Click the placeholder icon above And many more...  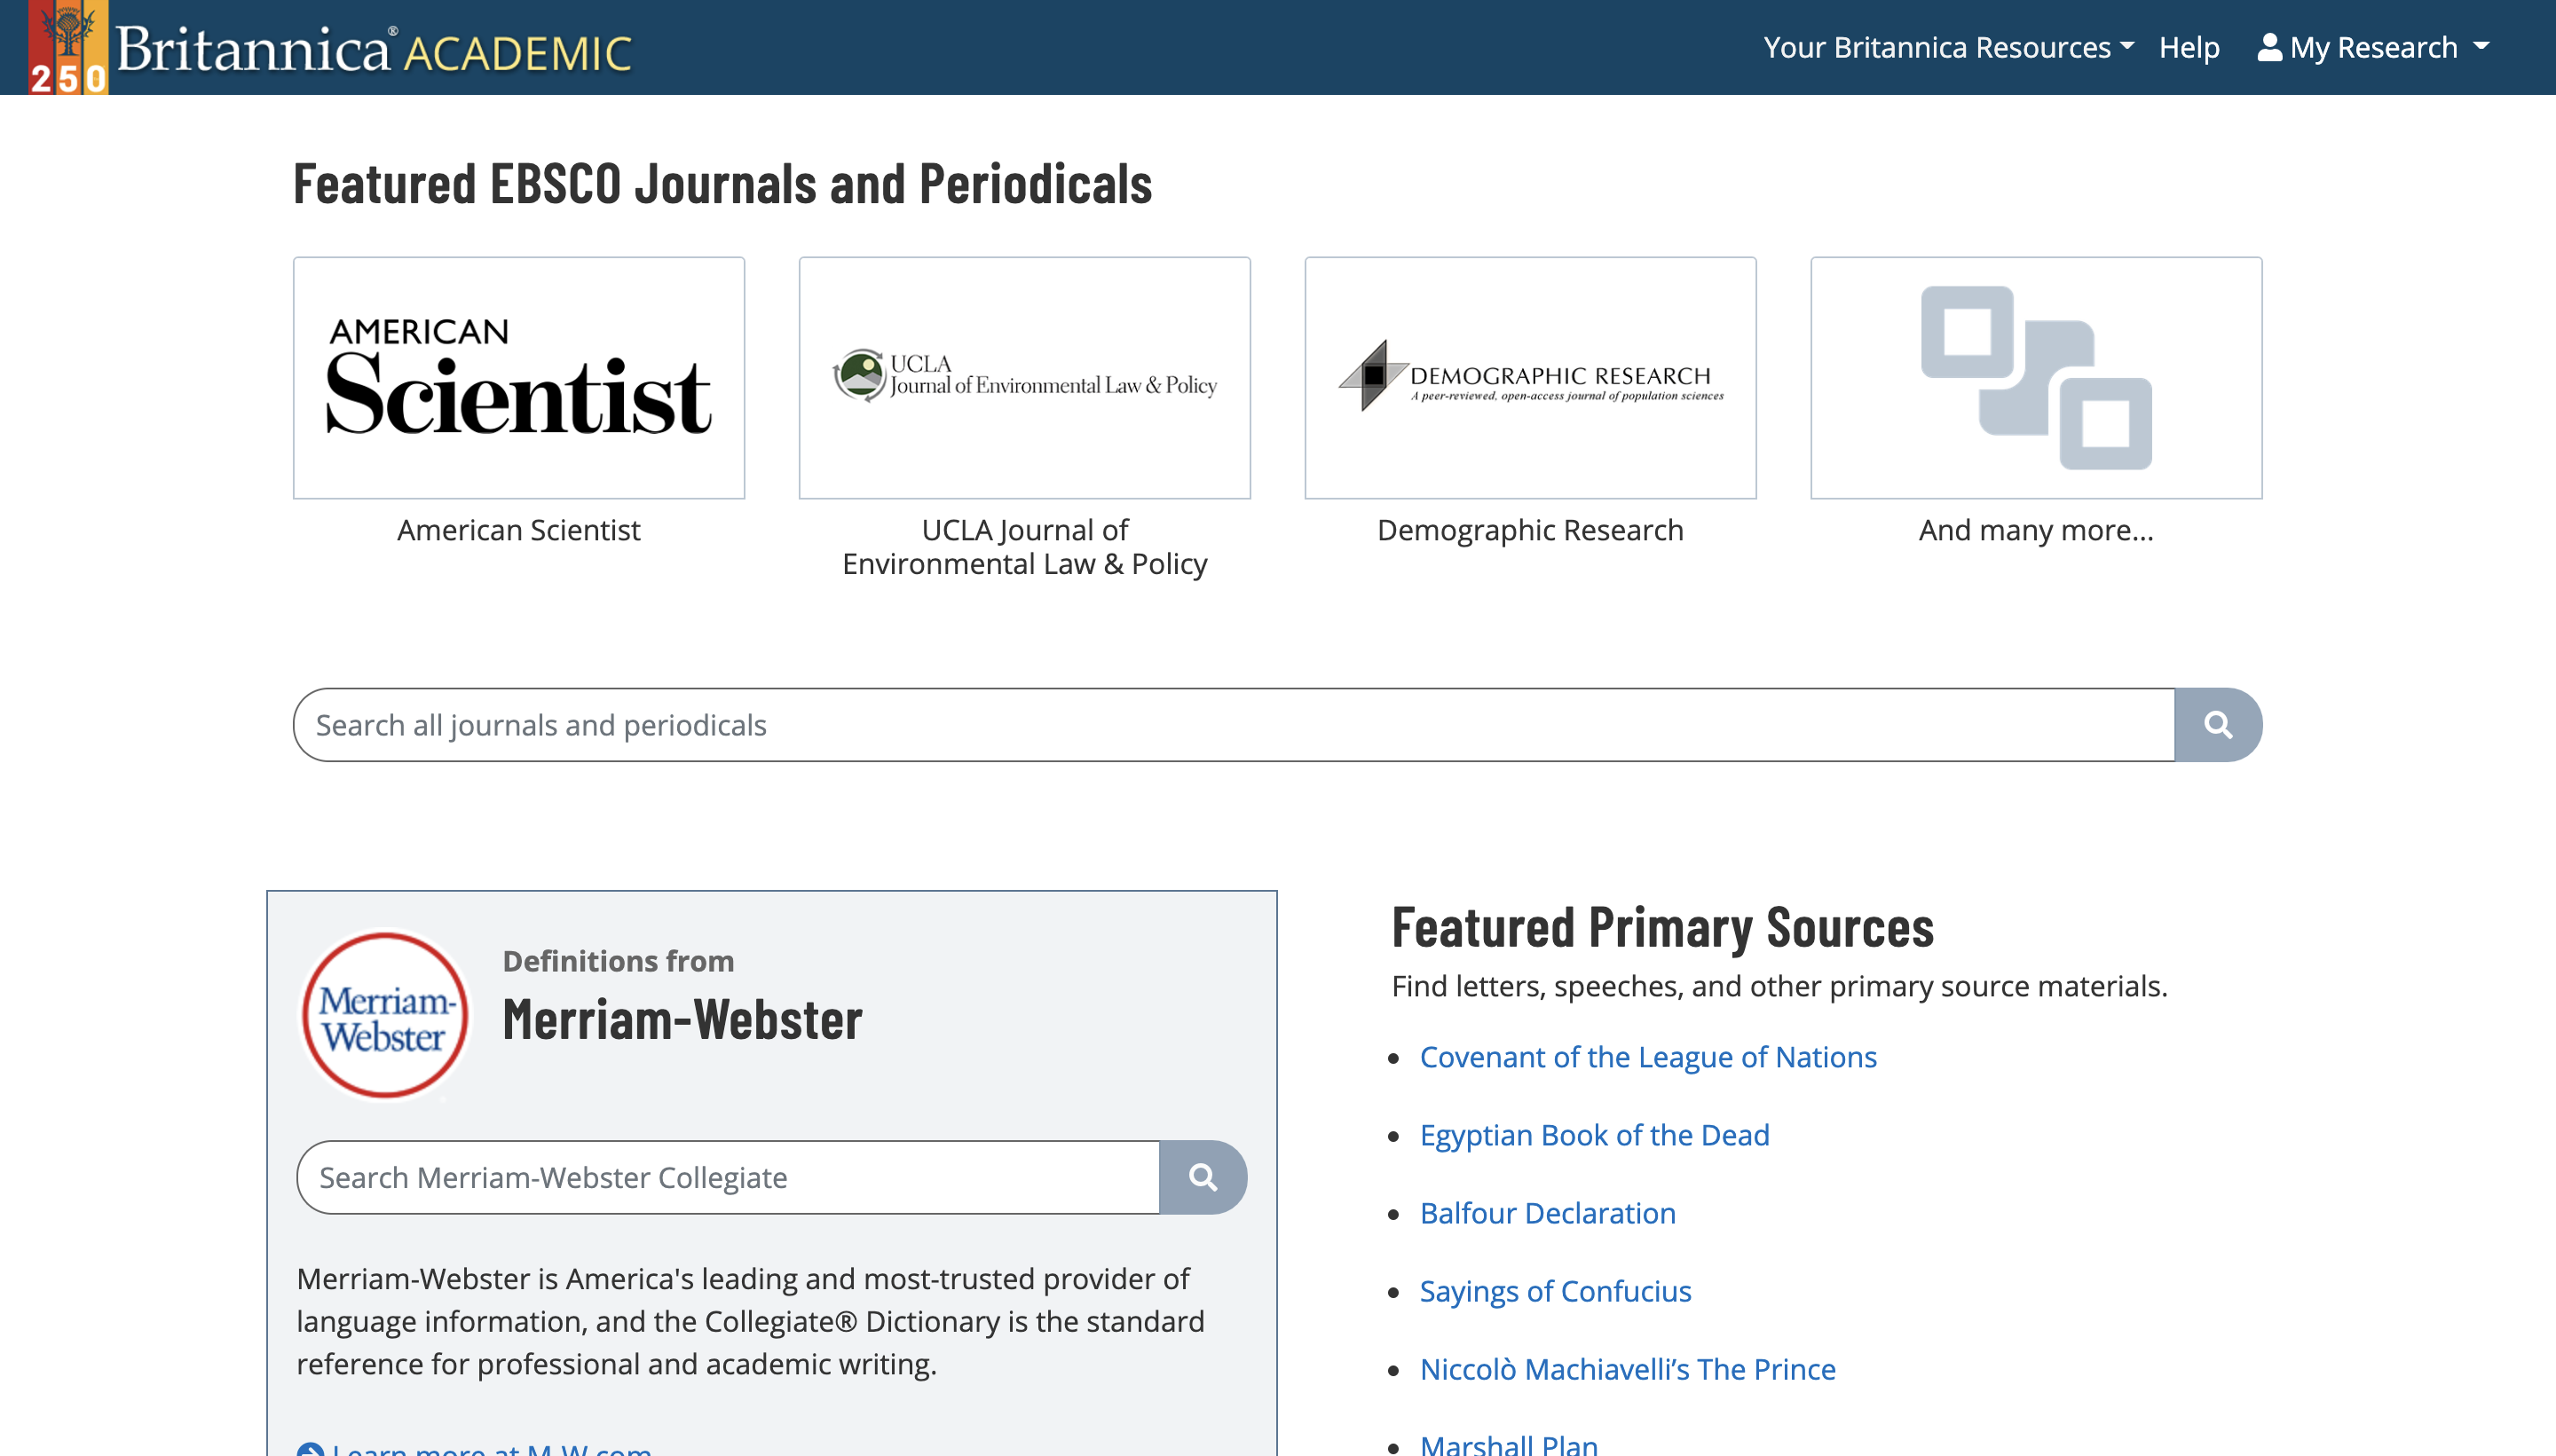click(x=2037, y=378)
